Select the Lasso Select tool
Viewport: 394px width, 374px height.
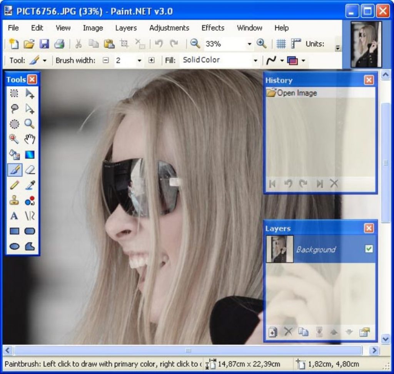point(14,109)
